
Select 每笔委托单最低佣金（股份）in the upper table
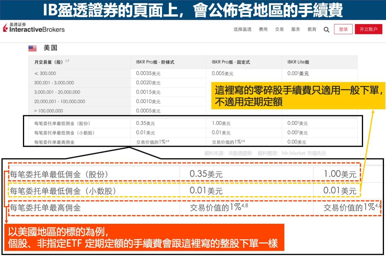click(x=63, y=123)
